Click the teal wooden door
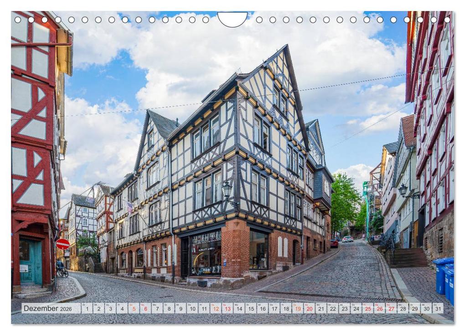 tap(31, 262)
